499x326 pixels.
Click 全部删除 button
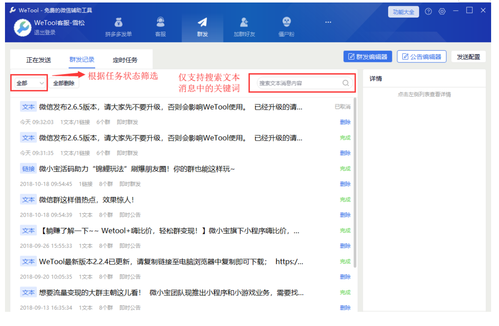[x=64, y=83]
